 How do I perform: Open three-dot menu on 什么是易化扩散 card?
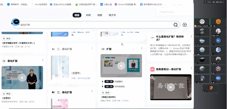191,37
